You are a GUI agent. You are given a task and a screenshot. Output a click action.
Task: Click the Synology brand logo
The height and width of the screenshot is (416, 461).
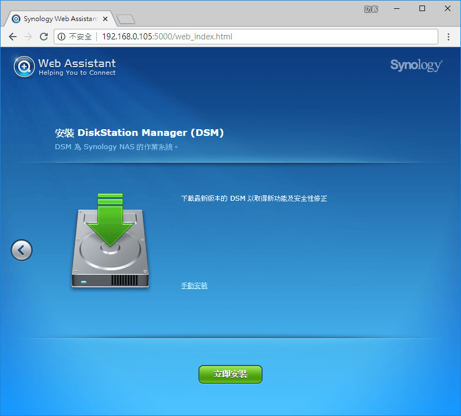tap(416, 65)
